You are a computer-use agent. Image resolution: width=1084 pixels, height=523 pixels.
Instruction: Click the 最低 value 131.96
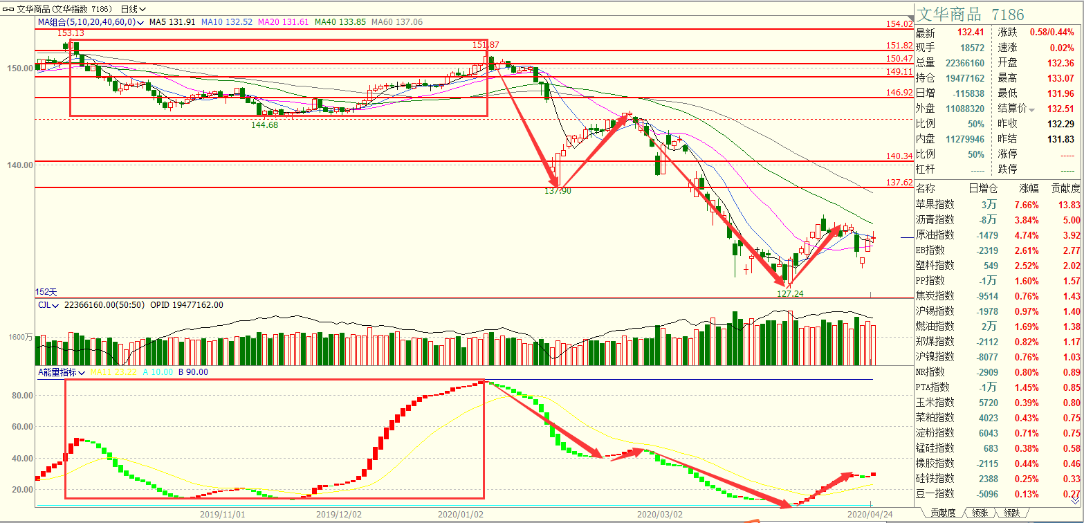(1060, 93)
